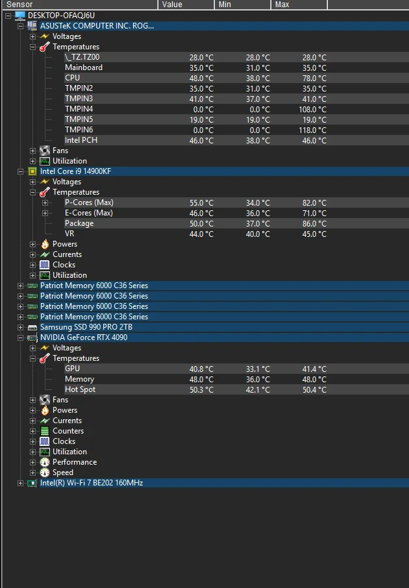
Task: Select the VR temperature row
Action: point(236,234)
